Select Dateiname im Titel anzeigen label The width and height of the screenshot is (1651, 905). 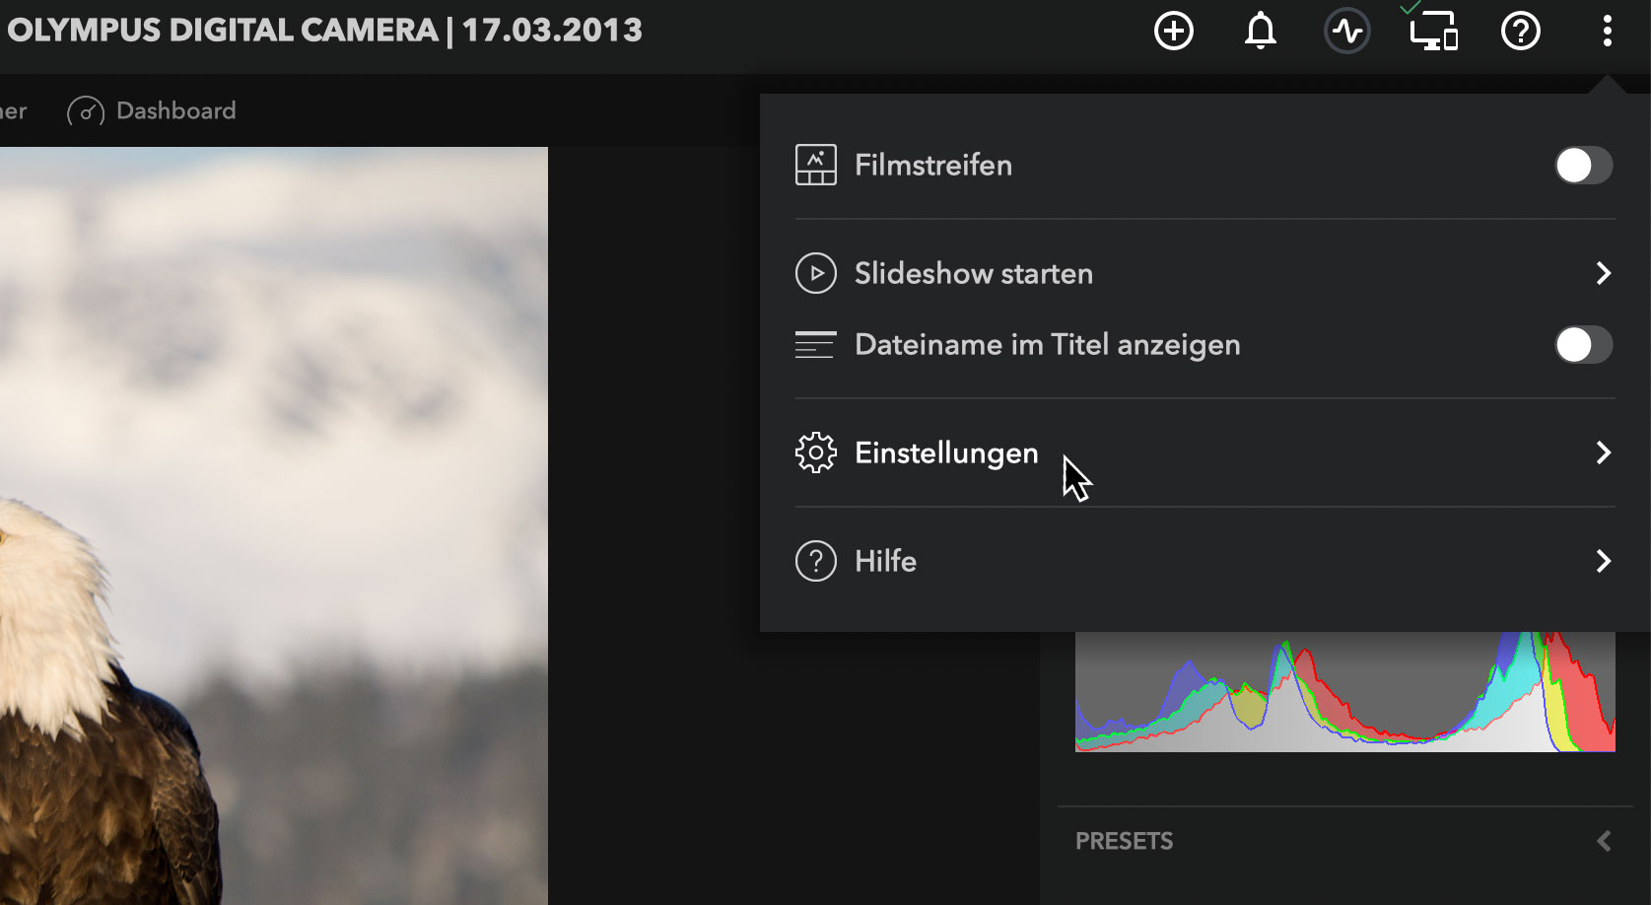pyautogui.click(x=1047, y=345)
